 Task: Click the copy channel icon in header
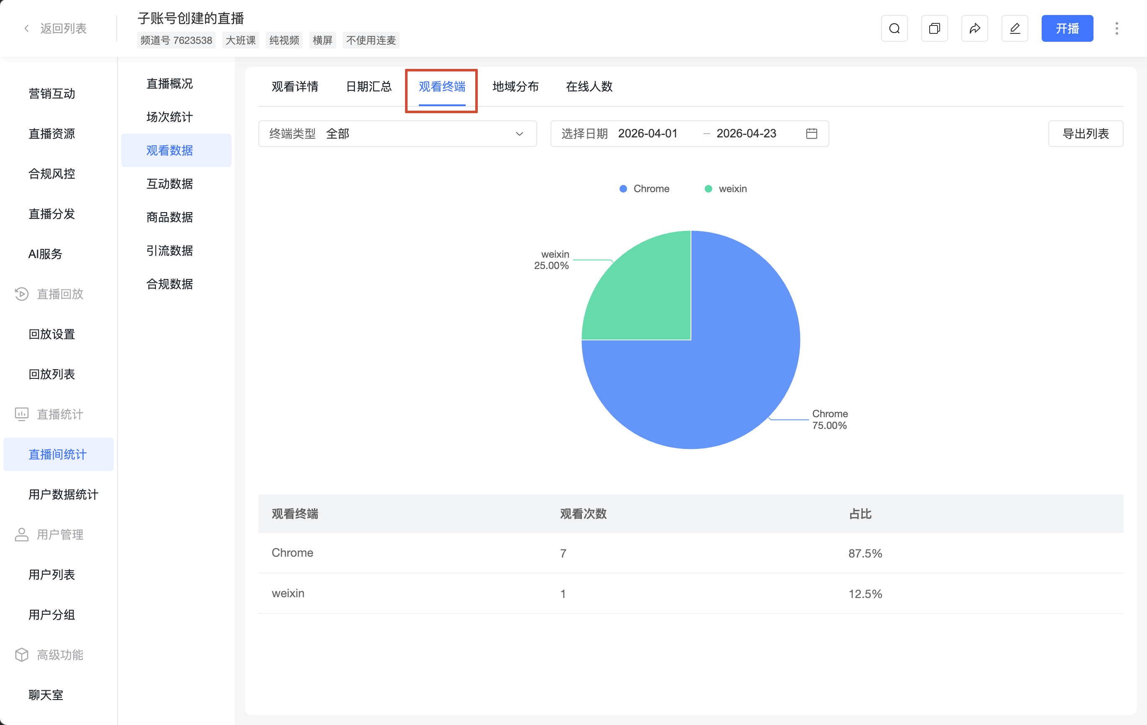tap(934, 28)
